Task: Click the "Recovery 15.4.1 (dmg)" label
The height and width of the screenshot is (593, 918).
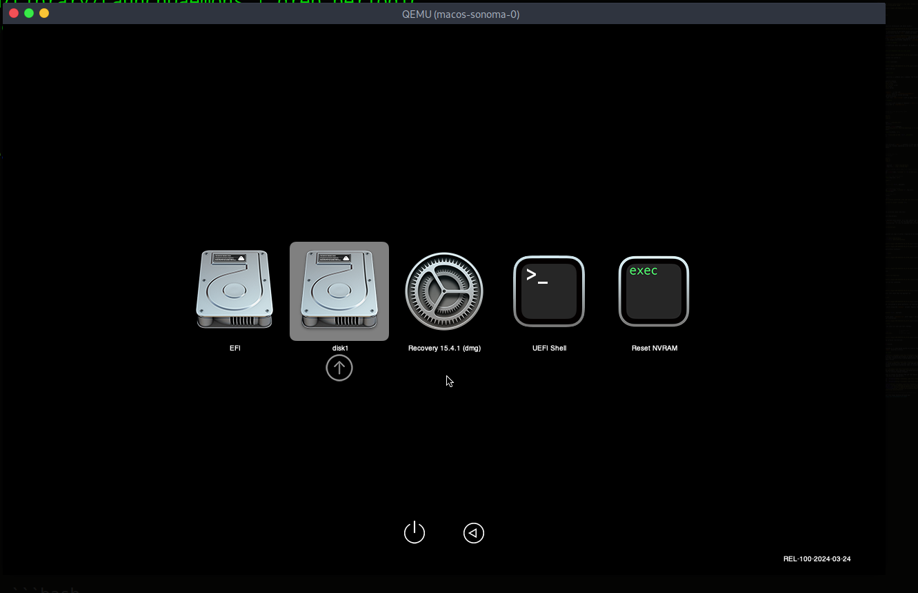Action: click(444, 348)
